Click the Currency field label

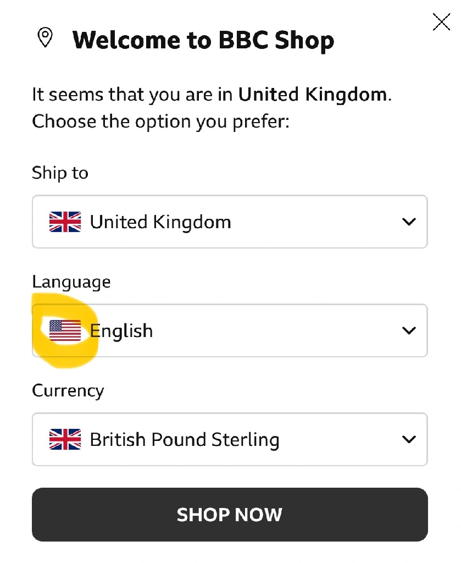[68, 390]
